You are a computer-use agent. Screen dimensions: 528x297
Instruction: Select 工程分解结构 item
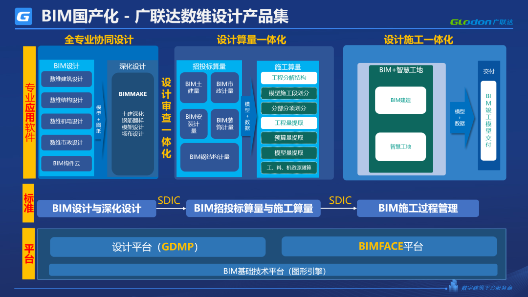coord(289,78)
